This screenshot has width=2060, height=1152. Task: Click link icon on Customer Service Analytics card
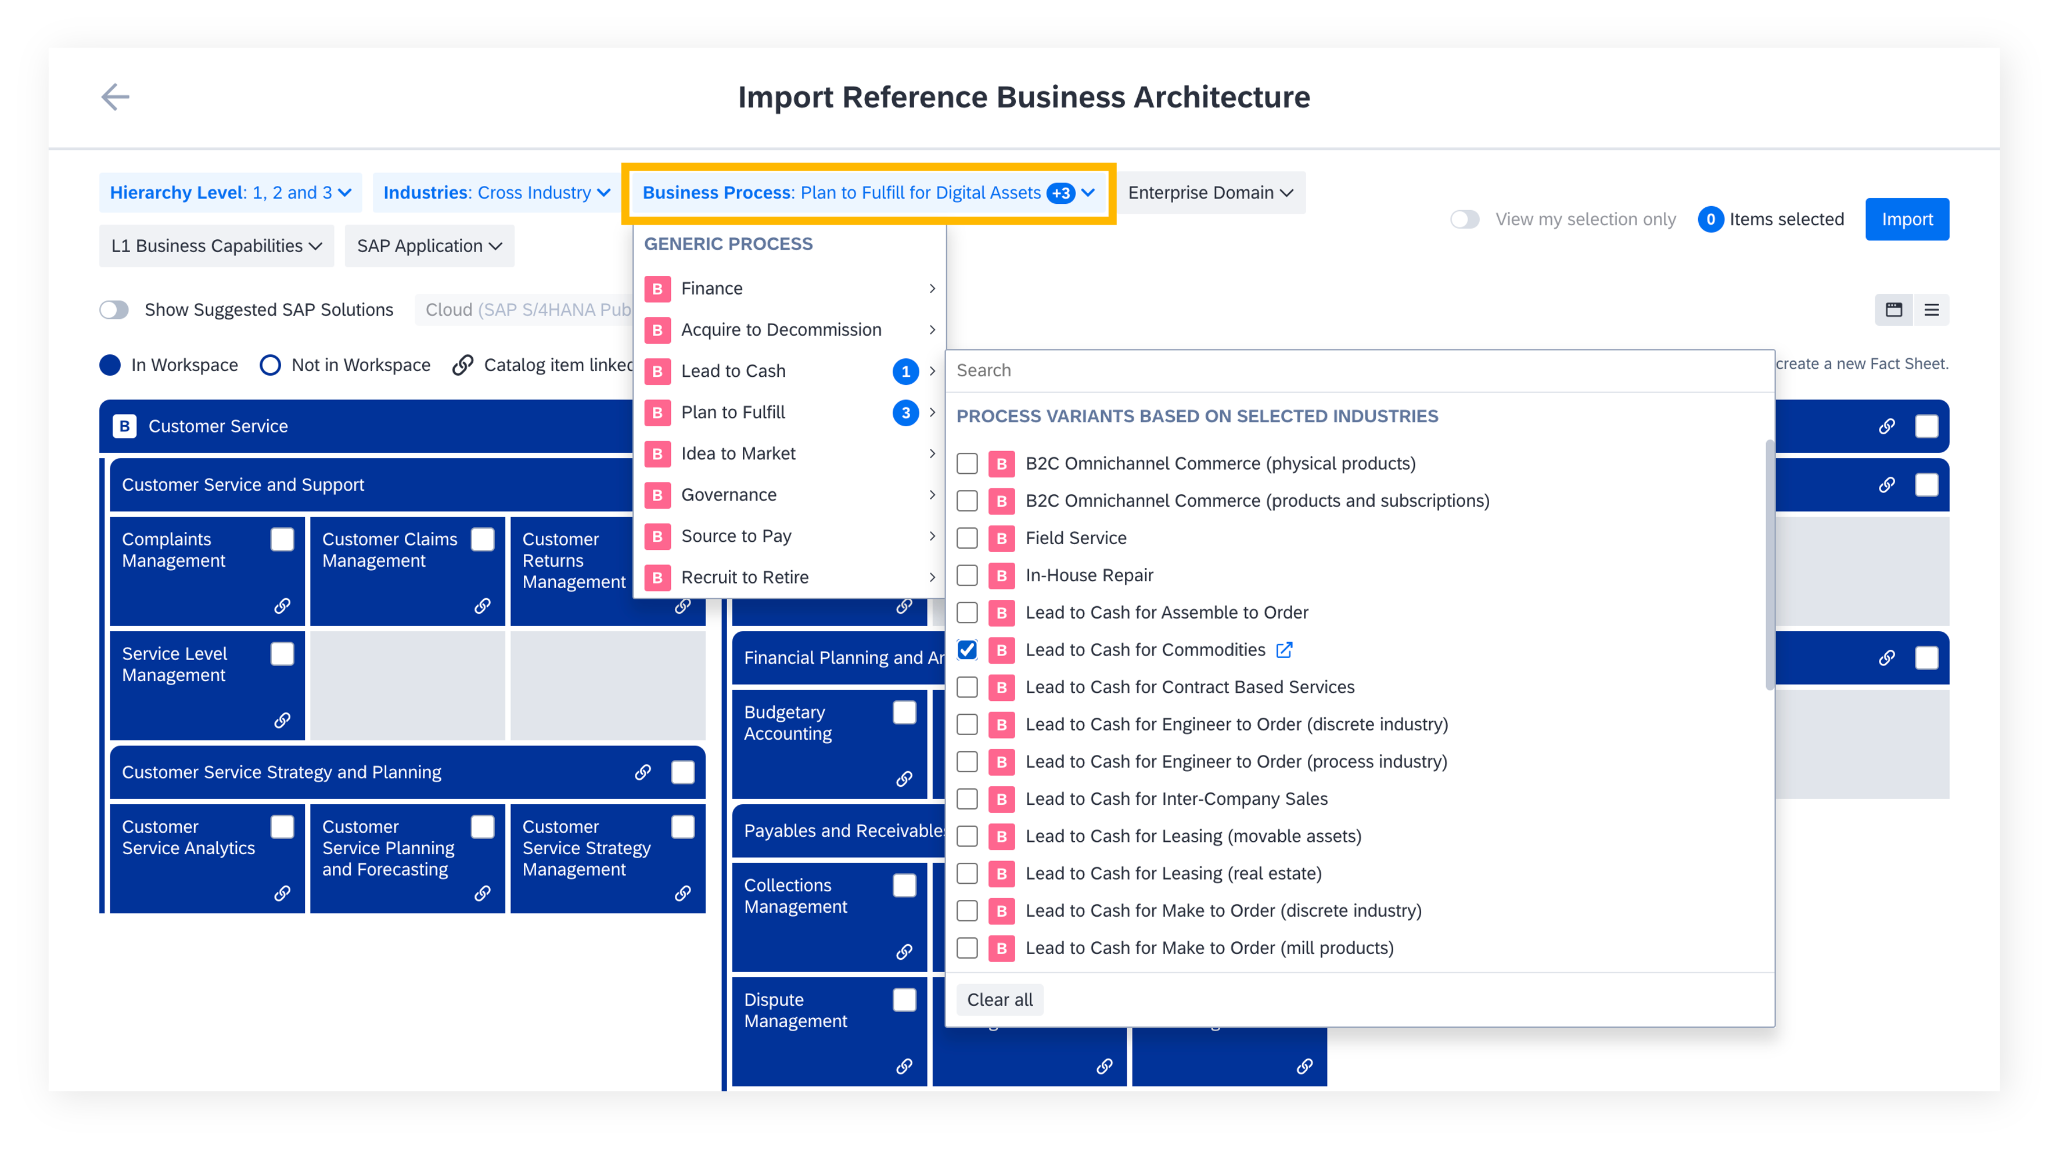pyautogui.click(x=282, y=893)
